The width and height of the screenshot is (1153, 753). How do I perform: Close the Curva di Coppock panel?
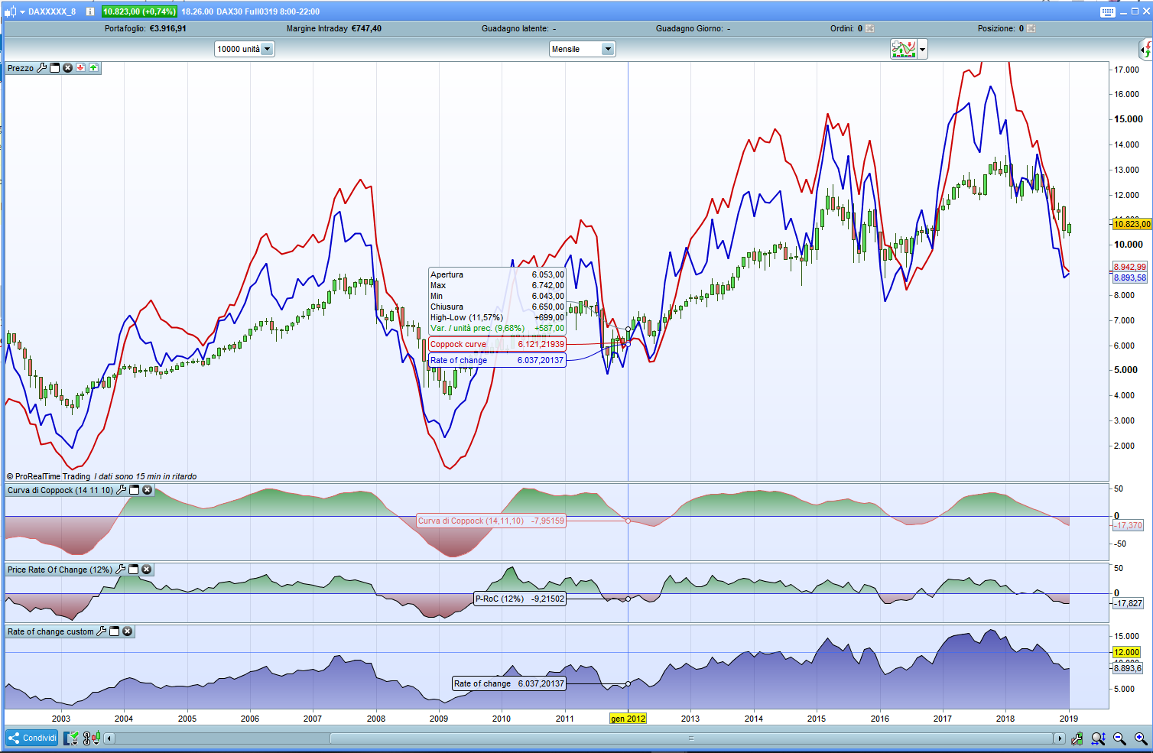point(148,490)
